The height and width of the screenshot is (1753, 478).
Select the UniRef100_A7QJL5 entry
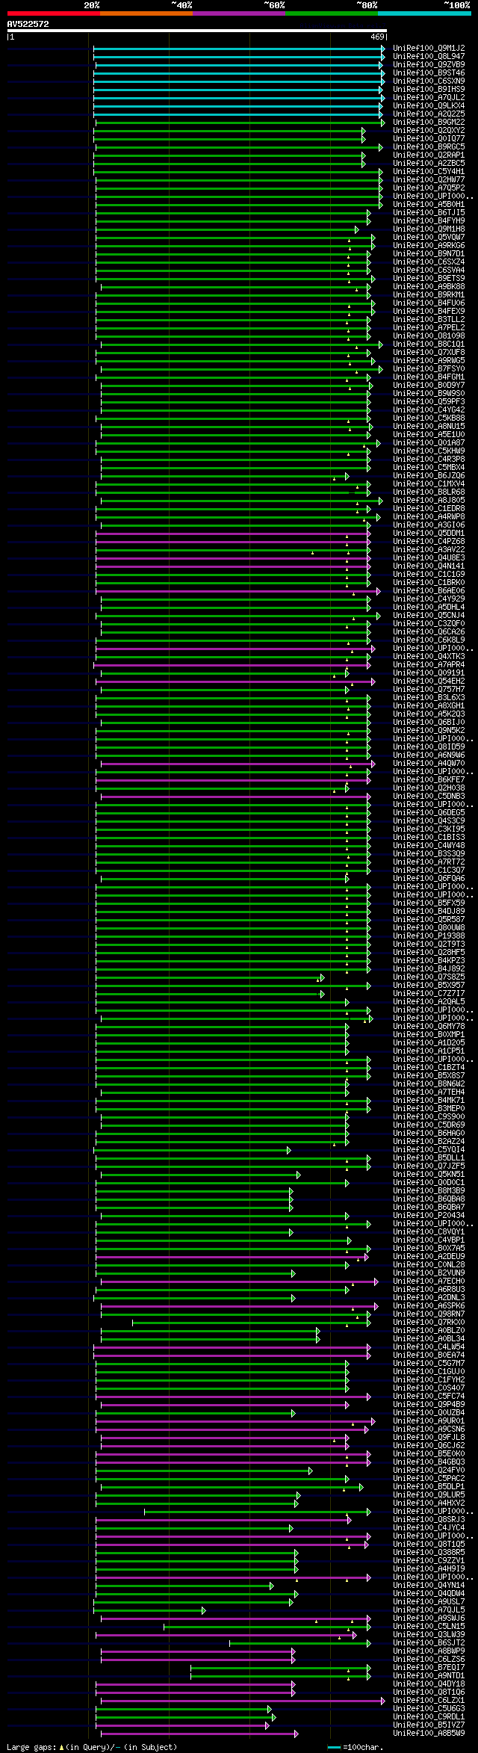coord(429,1610)
